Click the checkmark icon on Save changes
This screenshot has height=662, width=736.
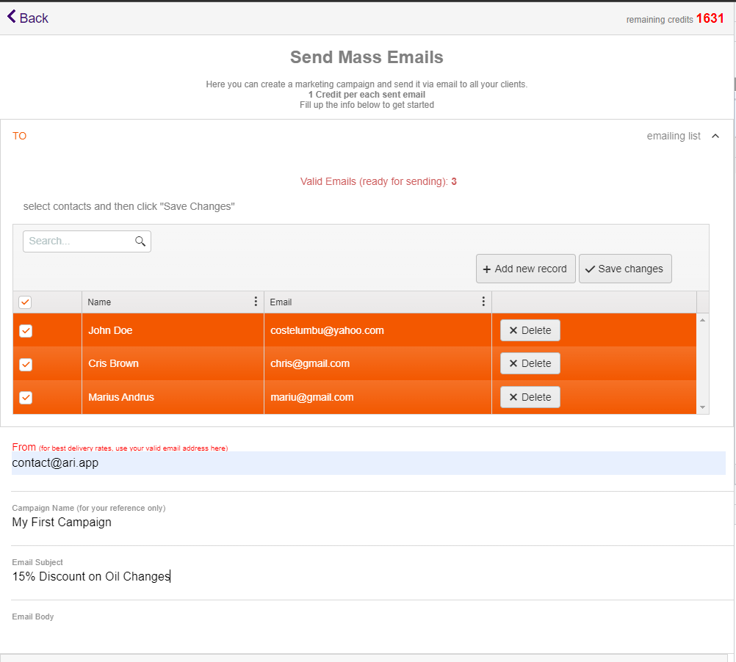pos(590,269)
